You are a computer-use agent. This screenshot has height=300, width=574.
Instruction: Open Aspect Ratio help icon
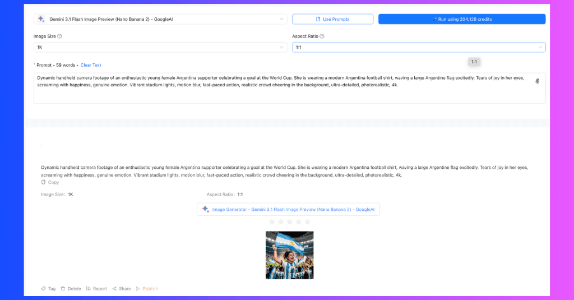tap(322, 36)
